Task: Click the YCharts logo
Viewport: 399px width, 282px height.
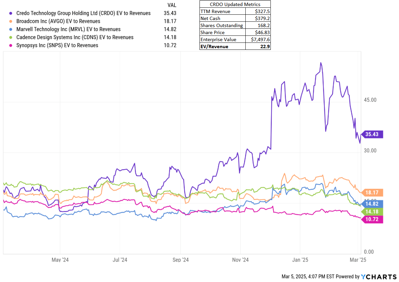Action: (379, 277)
